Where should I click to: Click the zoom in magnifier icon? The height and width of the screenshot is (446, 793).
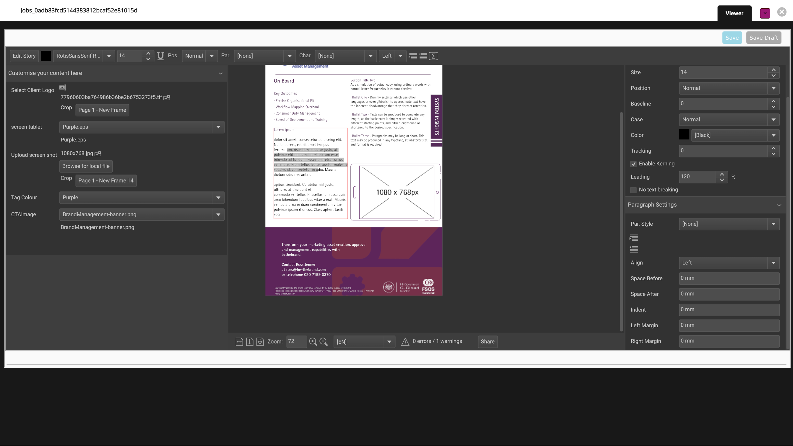point(313,341)
